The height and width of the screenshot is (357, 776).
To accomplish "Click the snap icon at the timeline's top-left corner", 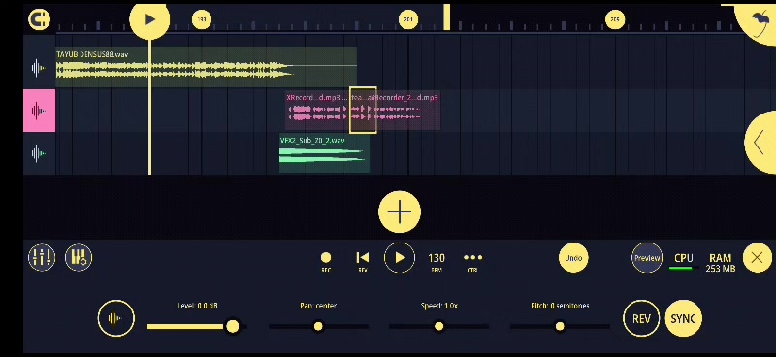I will [39, 19].
